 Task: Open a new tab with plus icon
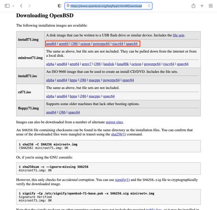click(202, 6)
